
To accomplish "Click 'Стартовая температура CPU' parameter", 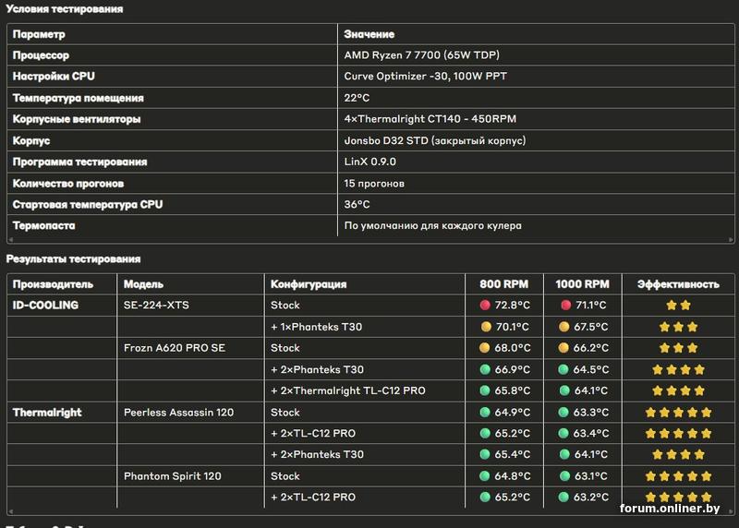I will click(87, 204).
